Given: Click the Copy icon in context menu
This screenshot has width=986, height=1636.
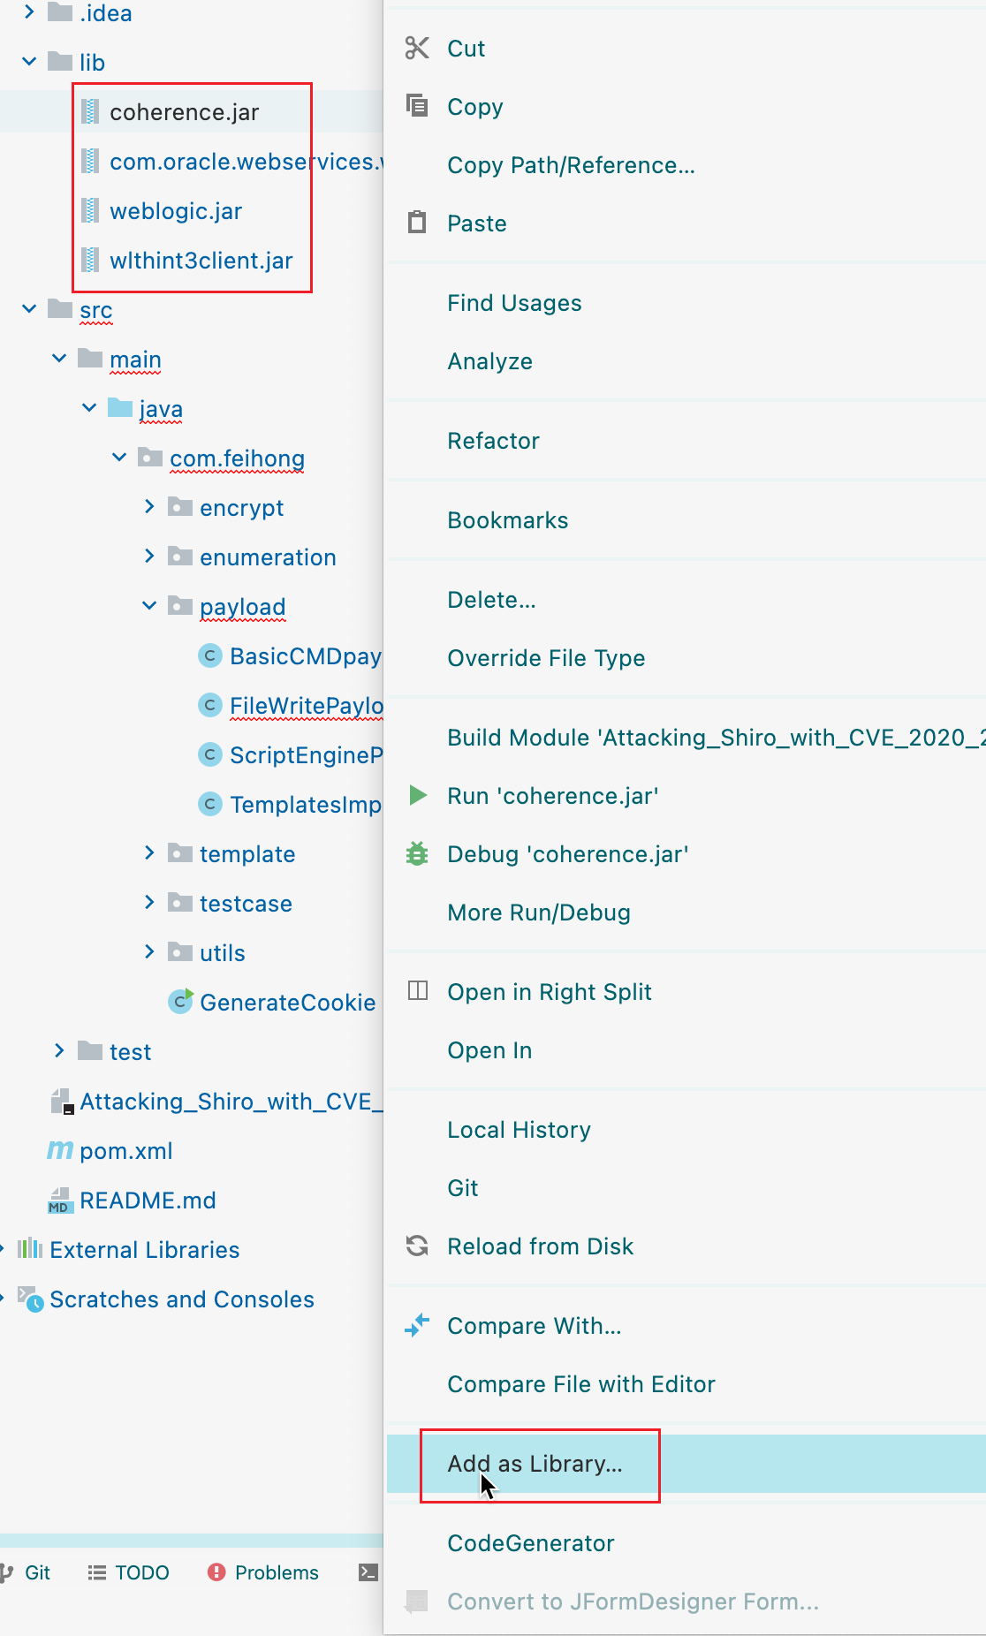Looking at the screenshot, I should pos(417,106).
